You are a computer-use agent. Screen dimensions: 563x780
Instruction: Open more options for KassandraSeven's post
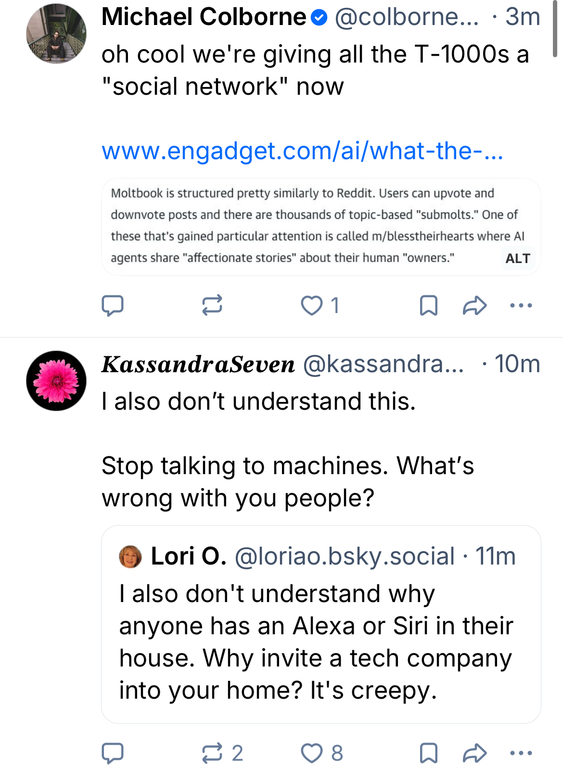pyautogui.click(x=521, y=753)
